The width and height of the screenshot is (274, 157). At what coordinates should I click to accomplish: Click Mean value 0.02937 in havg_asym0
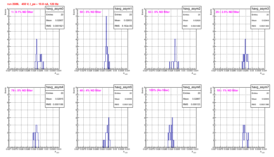coord(59,20)
